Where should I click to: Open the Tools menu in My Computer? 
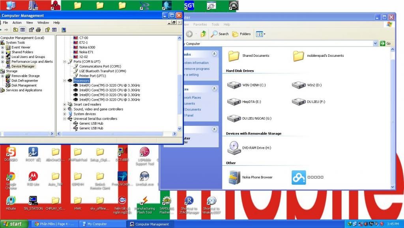[215, 24]
